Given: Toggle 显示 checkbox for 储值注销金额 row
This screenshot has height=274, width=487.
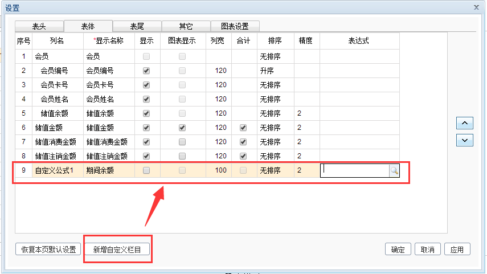Looking at the screenshot, I should (x=146, y=156).
